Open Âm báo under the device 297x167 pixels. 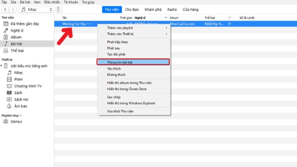[x=20, y=106]
